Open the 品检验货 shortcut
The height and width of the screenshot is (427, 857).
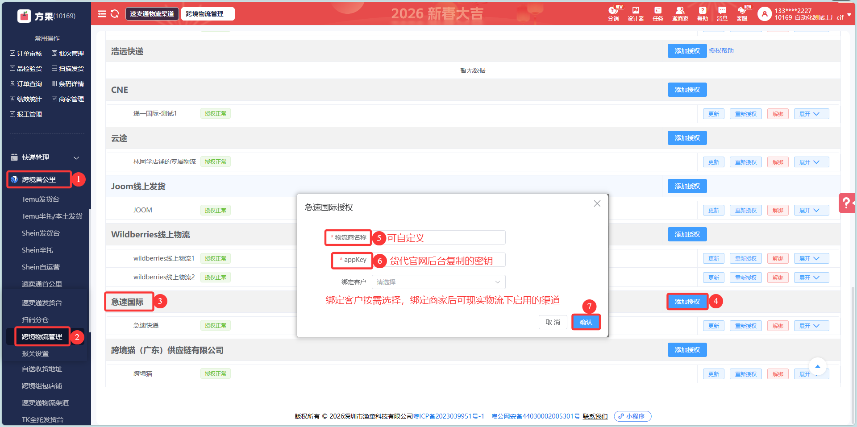[26, 69]
